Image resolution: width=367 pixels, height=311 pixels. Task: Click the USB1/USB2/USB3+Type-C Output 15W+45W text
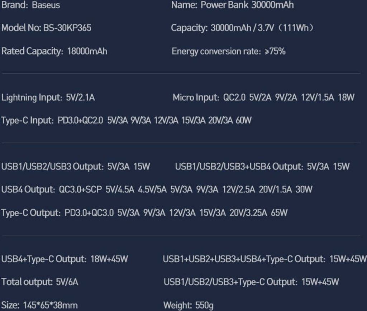click(251, 282)
